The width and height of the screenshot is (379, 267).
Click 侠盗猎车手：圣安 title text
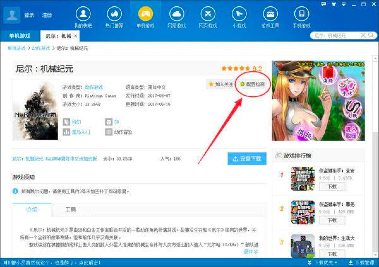[x=337, y=171]
